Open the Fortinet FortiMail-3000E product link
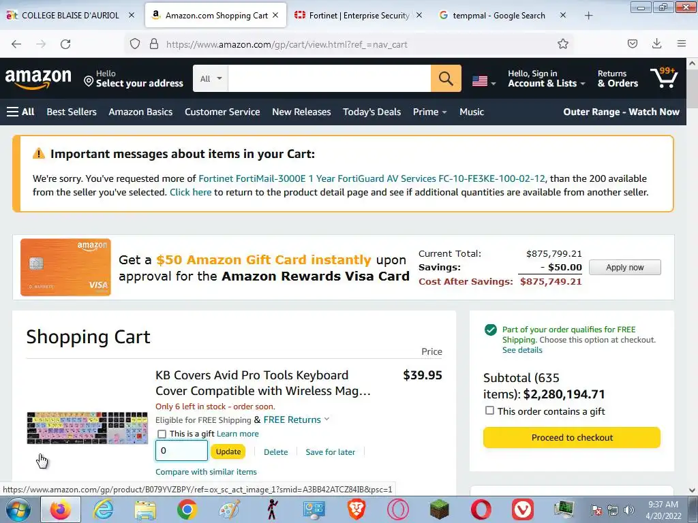Image resolution: width=698 pixels, height=523 pixels. [371, 178]
